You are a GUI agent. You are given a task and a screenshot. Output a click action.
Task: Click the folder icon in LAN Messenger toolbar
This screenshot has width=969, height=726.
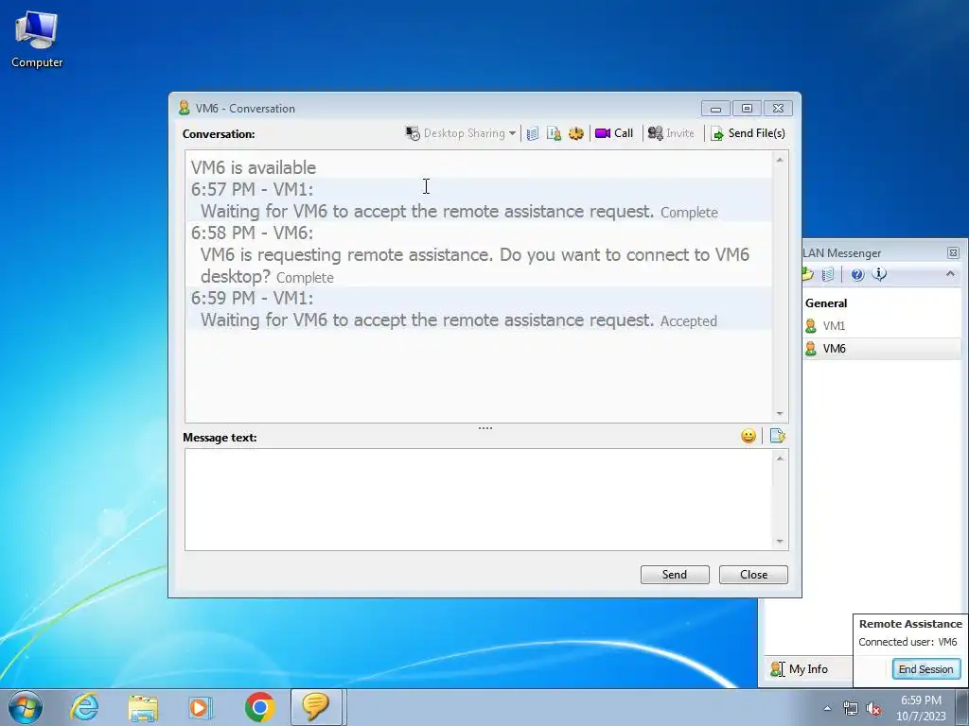tap(807, 275)
